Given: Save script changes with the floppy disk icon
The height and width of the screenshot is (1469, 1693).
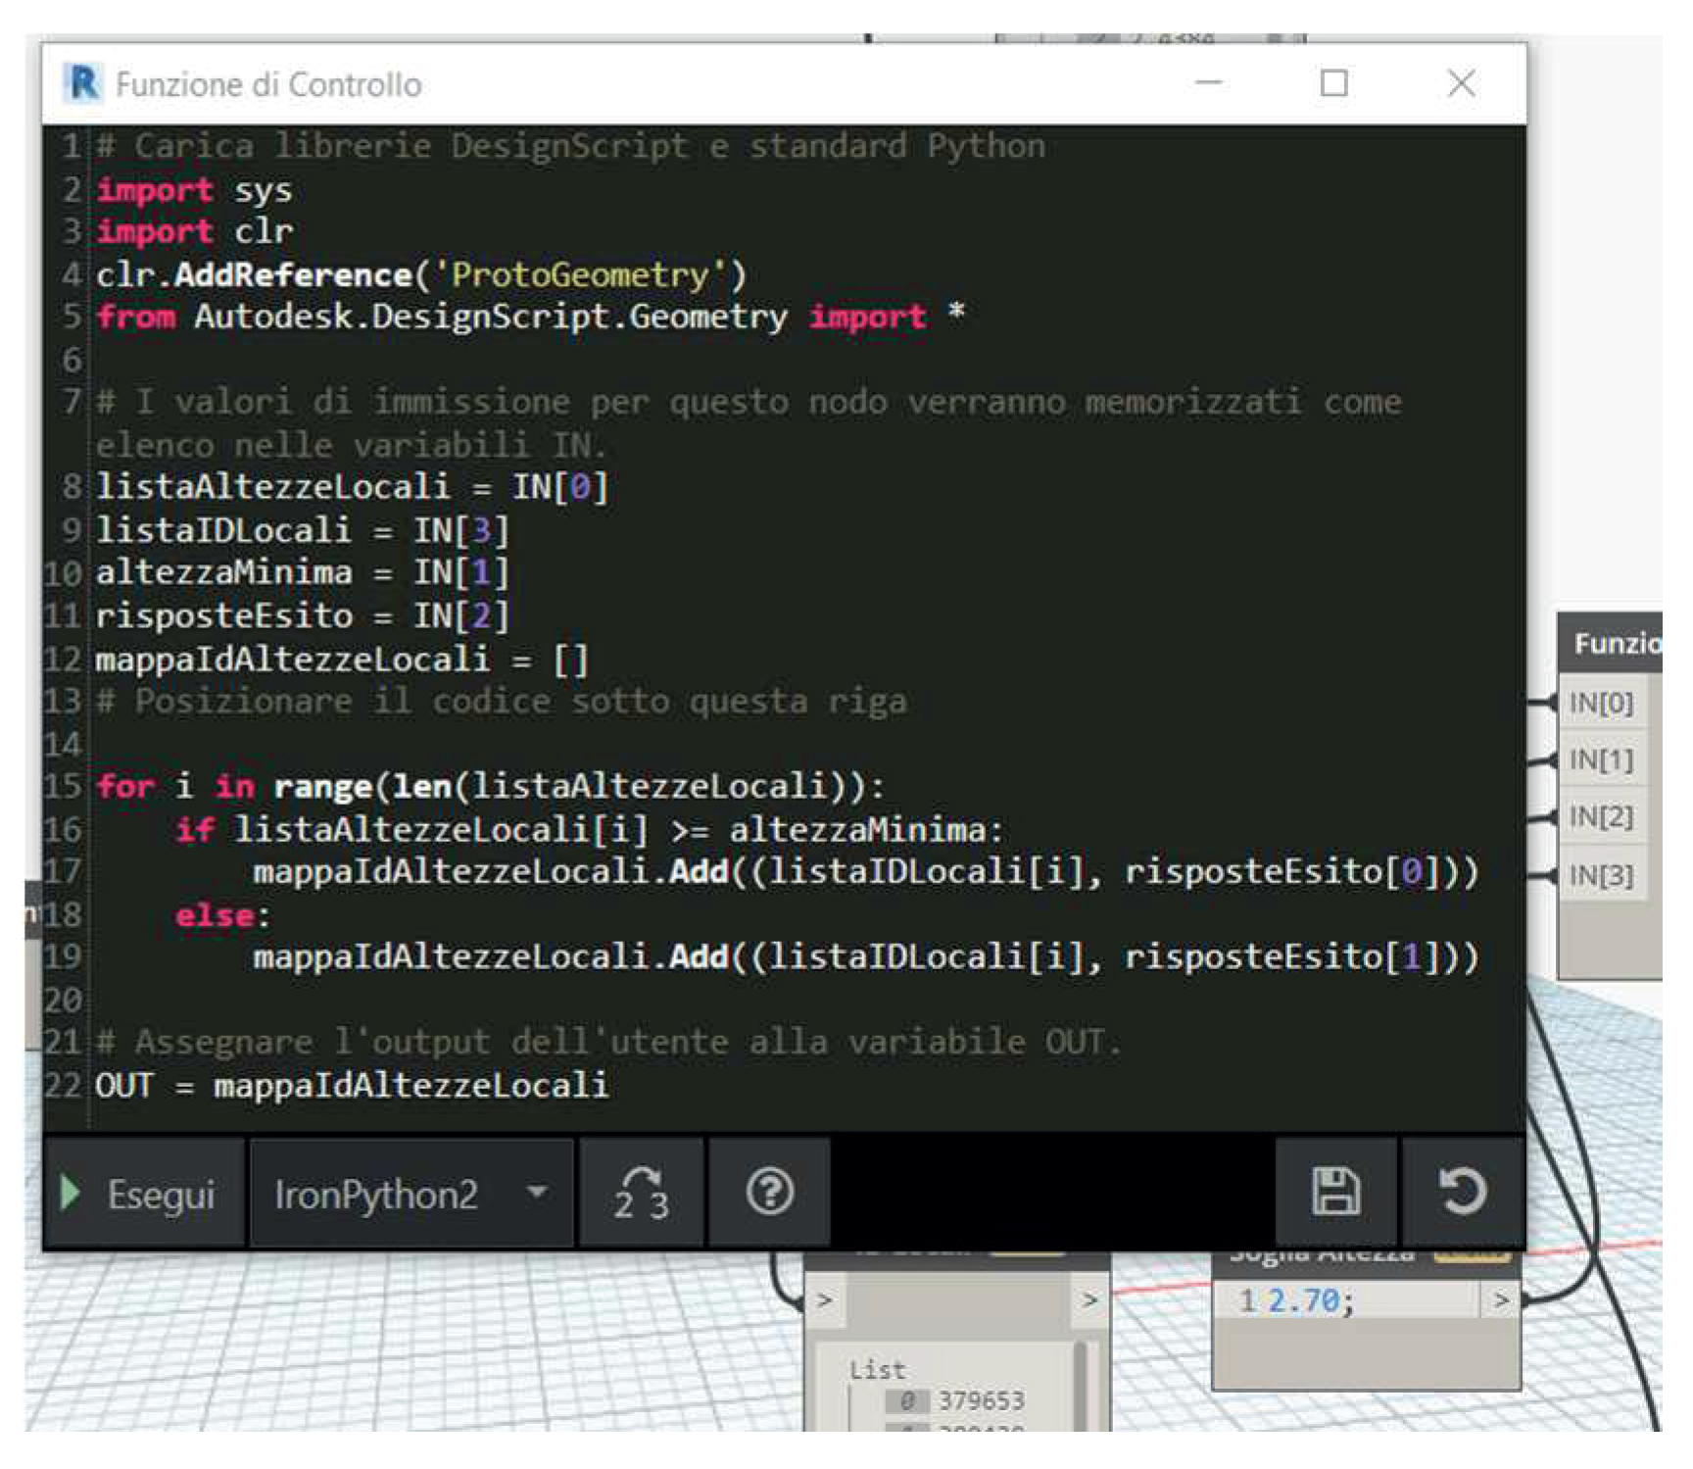Looking at the screenshot, I should coord(1335,1194).
